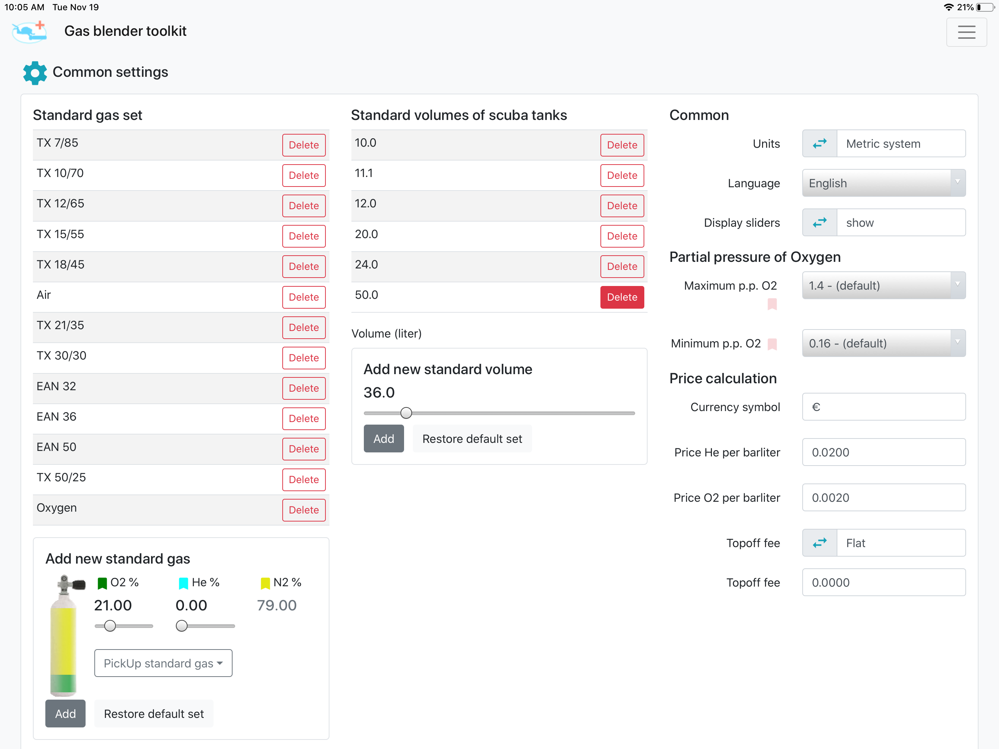Toggle Units swap arrows button
Screen dimensions: 999x749
pos(819,144)
